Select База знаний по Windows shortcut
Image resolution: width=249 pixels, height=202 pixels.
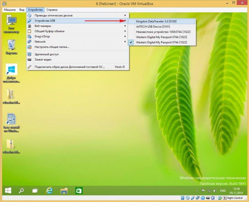coord(11,123)
